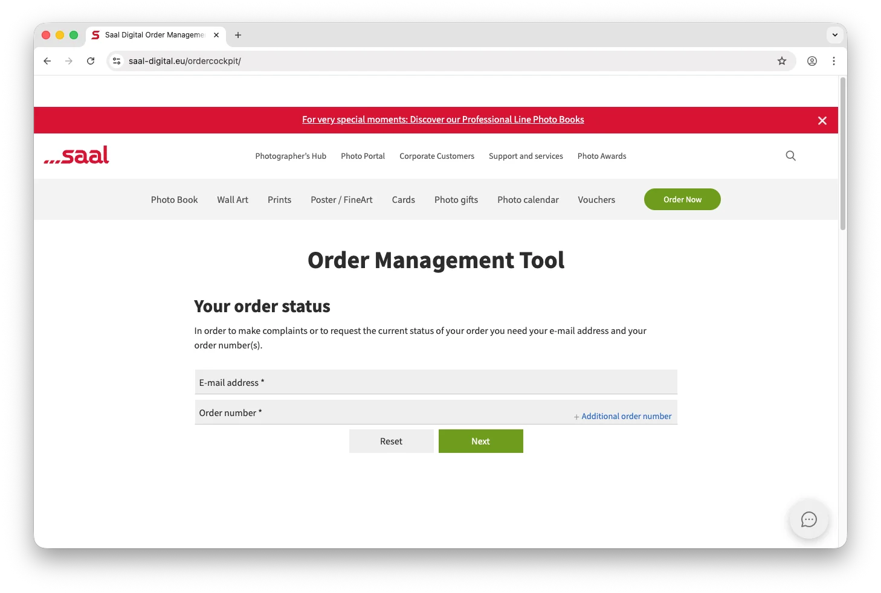Open the chat bubble widget
This screenshot has width=881, height=593.
click(808, 519)
